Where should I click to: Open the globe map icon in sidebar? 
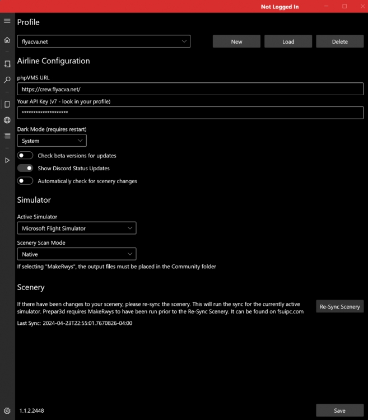pyautogui.click(x=7, y=120)
